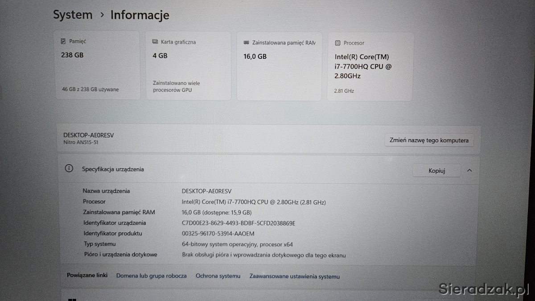The height and width of the screenshot is (301, 535).
Task: Click Zmień nazwę tego komputera button
Action: tap(429, 140)
